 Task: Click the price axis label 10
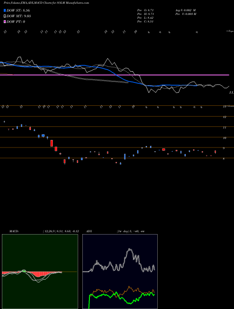tap(224, 138)
